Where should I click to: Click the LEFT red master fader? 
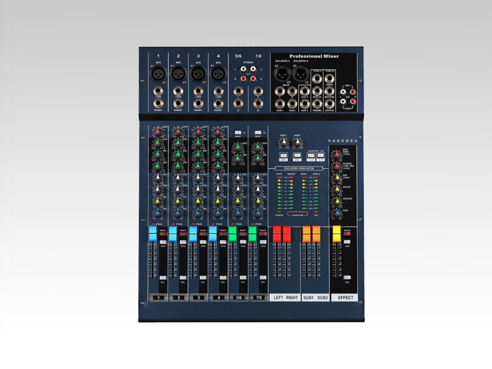(277, 234)
